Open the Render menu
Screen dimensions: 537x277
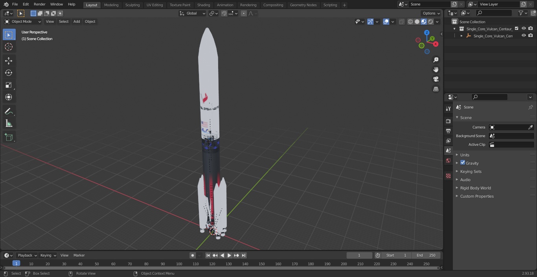click(39, 4)
